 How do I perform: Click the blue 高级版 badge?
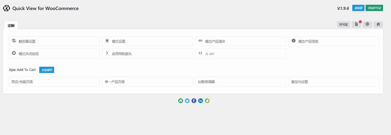tap(358, 8)
